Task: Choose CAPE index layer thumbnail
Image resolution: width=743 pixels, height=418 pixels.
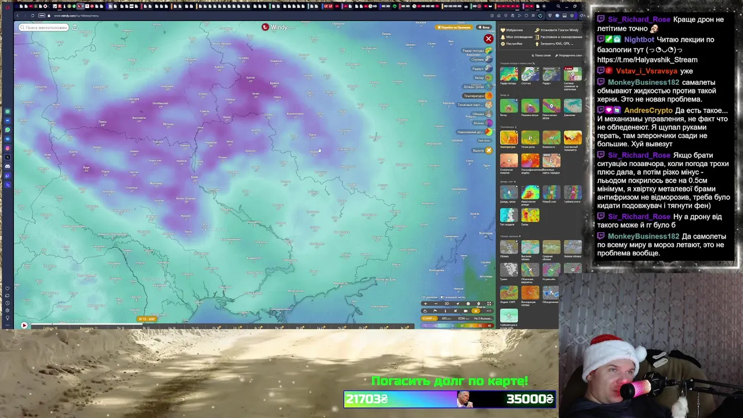Action: coord(509,293)
